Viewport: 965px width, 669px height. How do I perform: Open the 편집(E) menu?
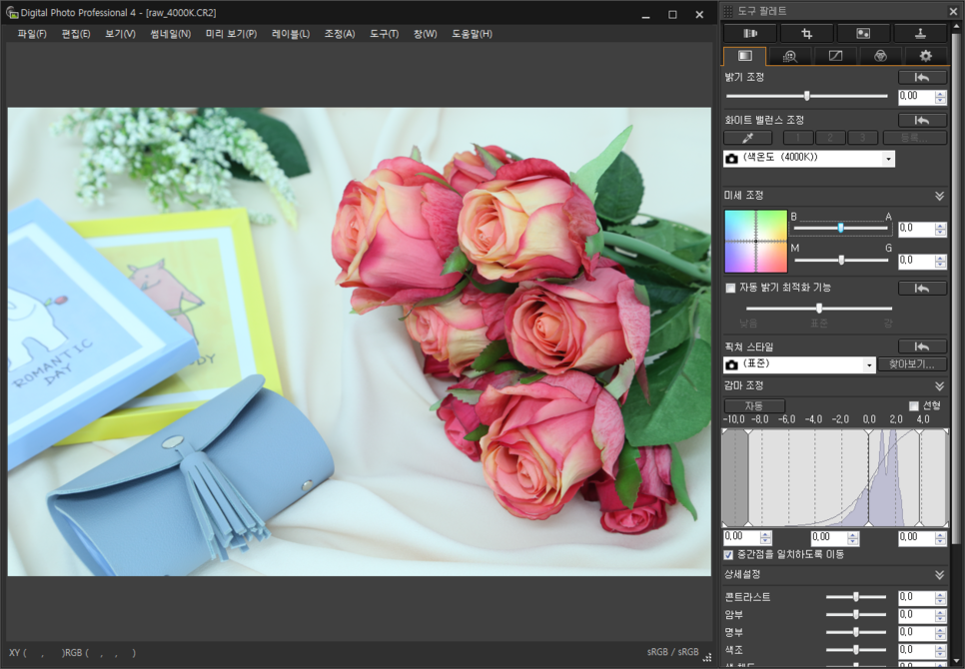[x=76, y=34]
